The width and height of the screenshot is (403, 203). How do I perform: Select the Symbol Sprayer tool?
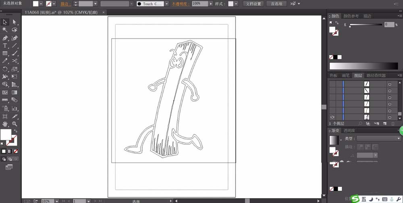[5, 108]
